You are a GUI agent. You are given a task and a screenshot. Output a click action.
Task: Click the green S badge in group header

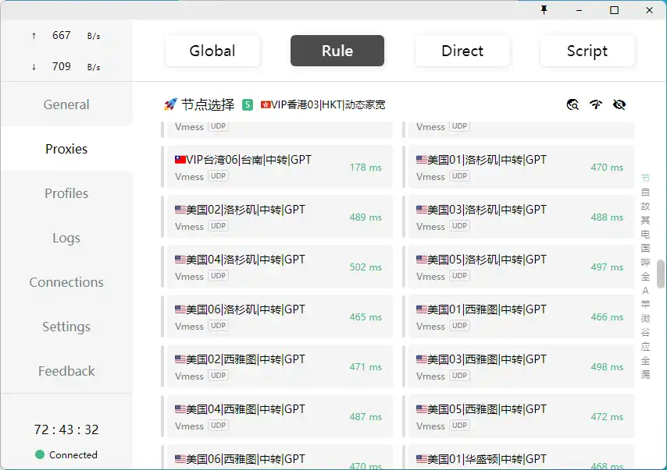point(247,104)
